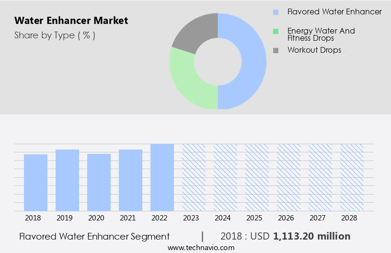Select the 2021 solid blue bar

tap(130, 180)
